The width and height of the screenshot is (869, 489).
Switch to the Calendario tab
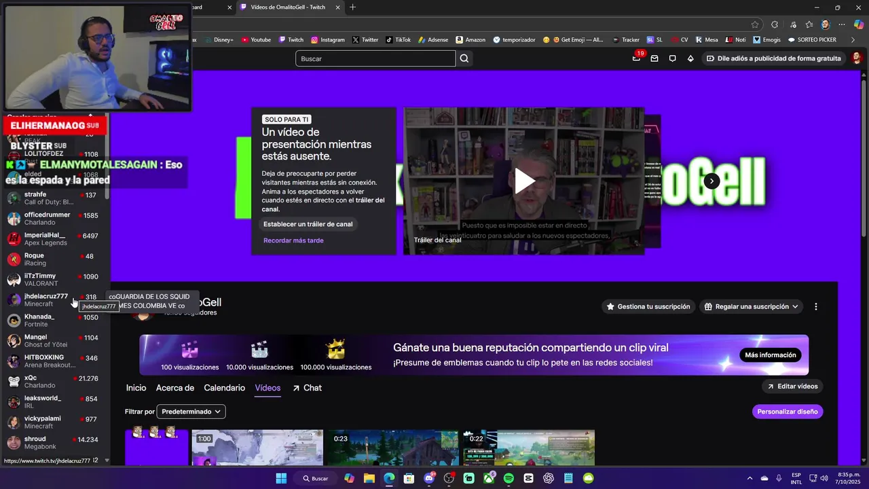[x=225, y=388]
